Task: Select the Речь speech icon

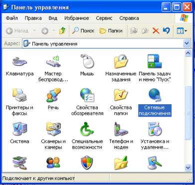Action: point(53,95)
